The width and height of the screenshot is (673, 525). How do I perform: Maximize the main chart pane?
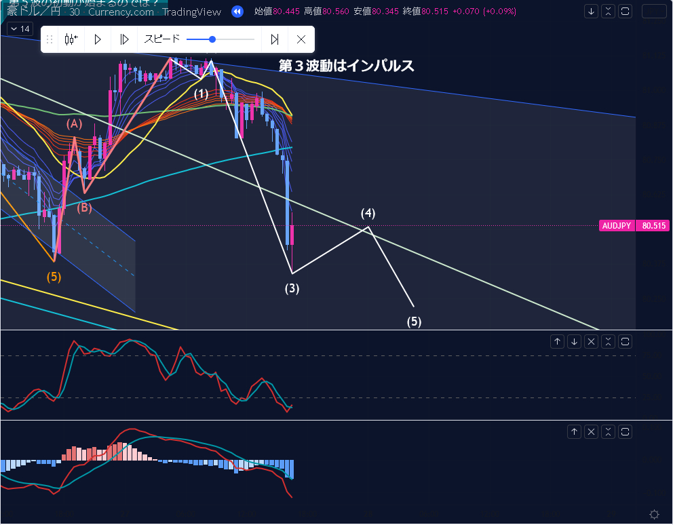coord(626,12)
